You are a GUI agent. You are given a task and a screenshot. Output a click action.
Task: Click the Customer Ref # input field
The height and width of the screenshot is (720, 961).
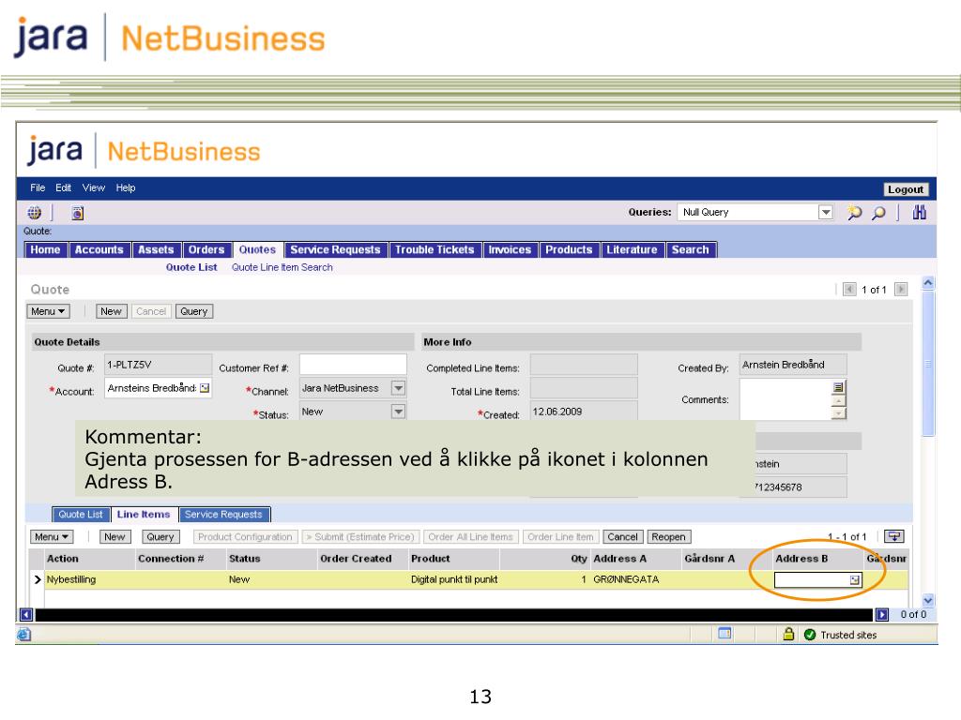coord(353,365)
